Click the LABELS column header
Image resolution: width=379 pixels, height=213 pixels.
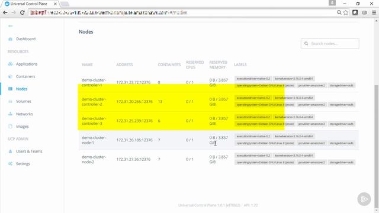point(240,64)
